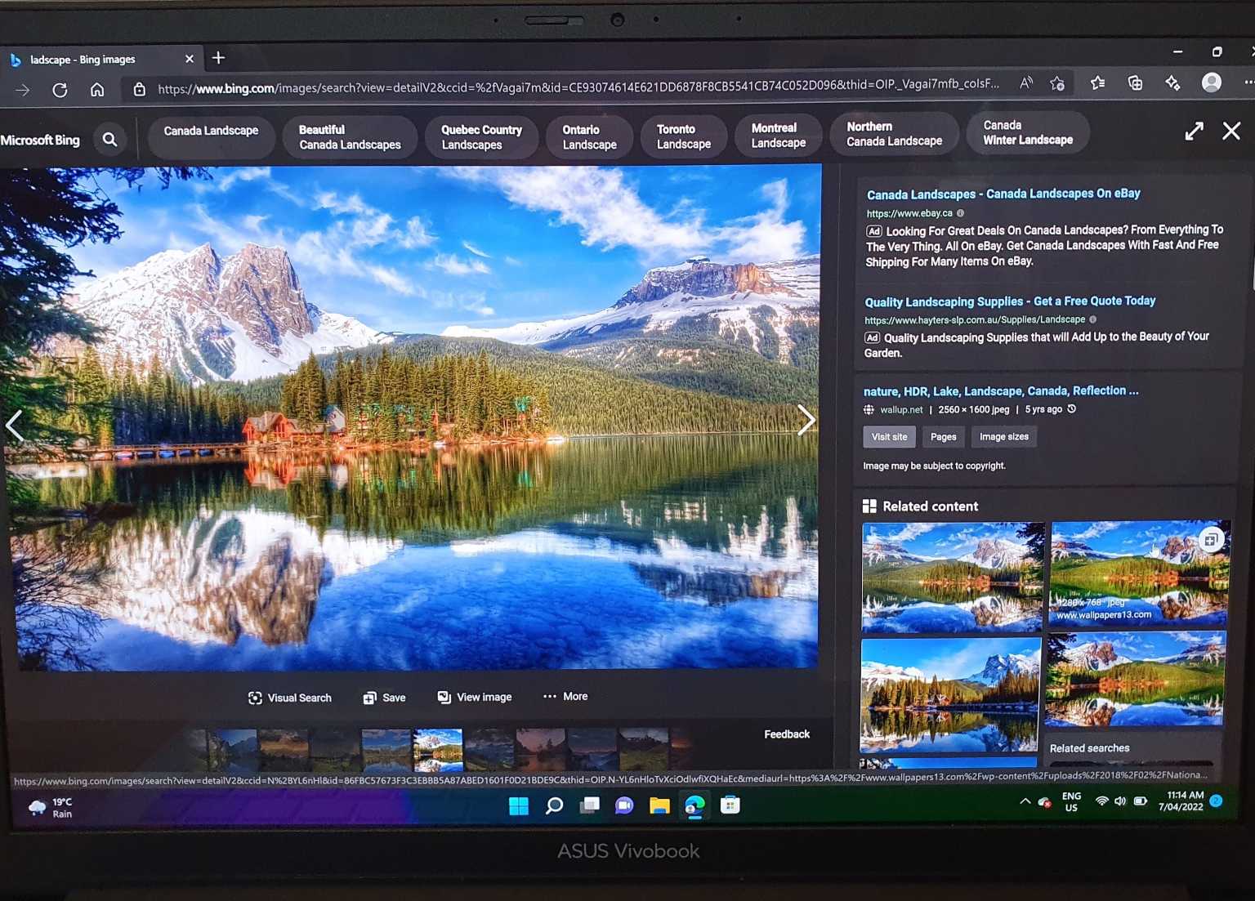The height and width of the screenshot is (901, 1255).
Task: Click the Feedback button
Action: point(786,734)
